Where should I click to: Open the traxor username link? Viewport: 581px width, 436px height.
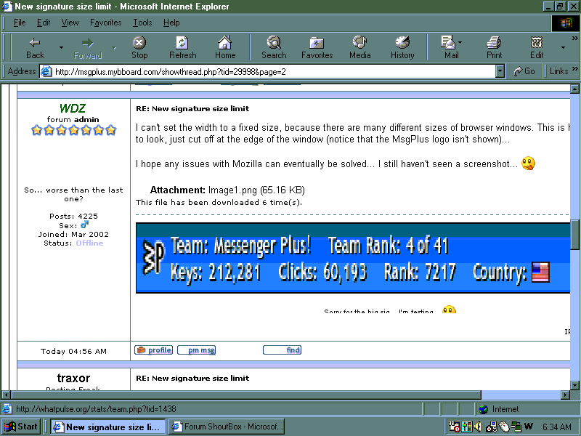[x=73, y=378]
